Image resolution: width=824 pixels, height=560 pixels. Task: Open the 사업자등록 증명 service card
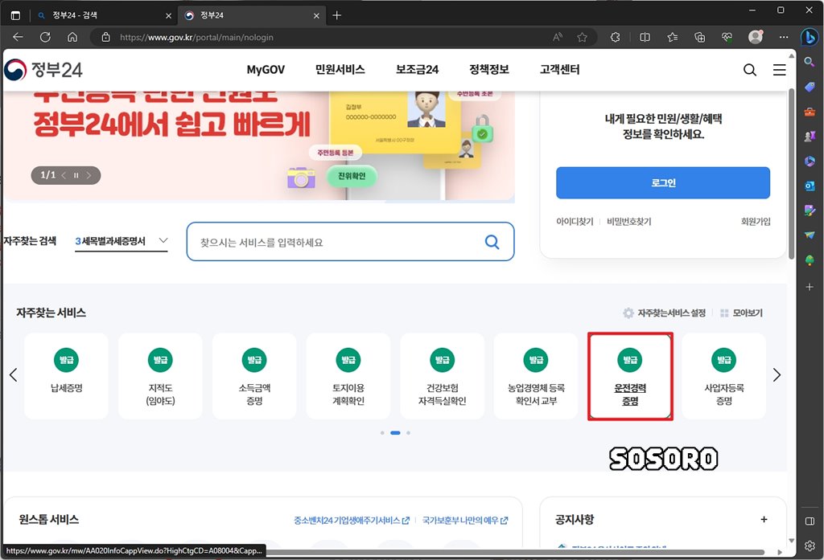tap(724, 376)
